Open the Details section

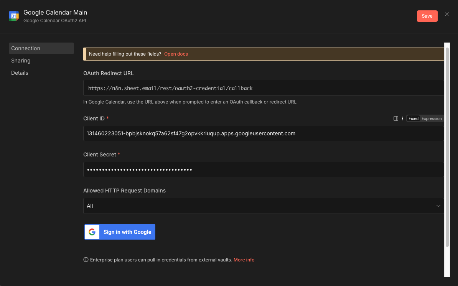[x=20, y=72]
